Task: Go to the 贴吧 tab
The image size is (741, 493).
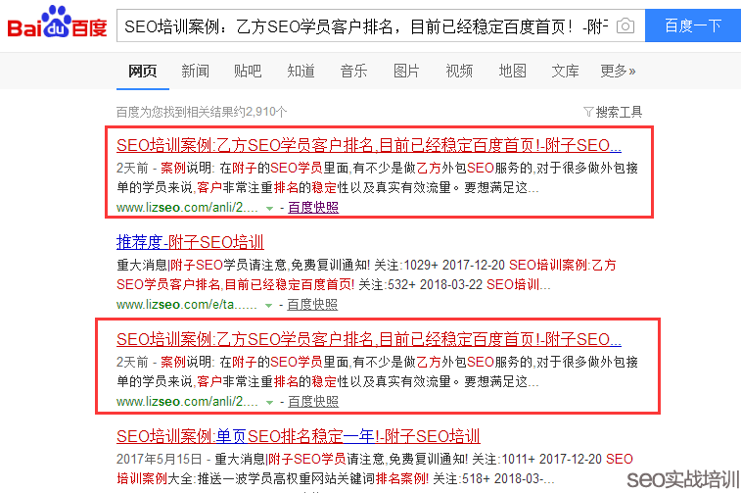Action: coord(248,71)
